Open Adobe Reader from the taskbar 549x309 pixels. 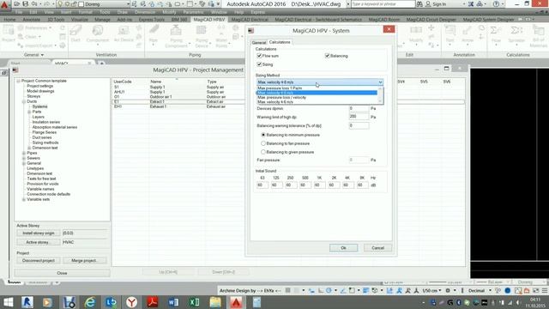[x=153, y=302]
